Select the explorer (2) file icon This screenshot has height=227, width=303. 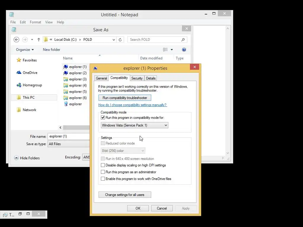point(66,73)
